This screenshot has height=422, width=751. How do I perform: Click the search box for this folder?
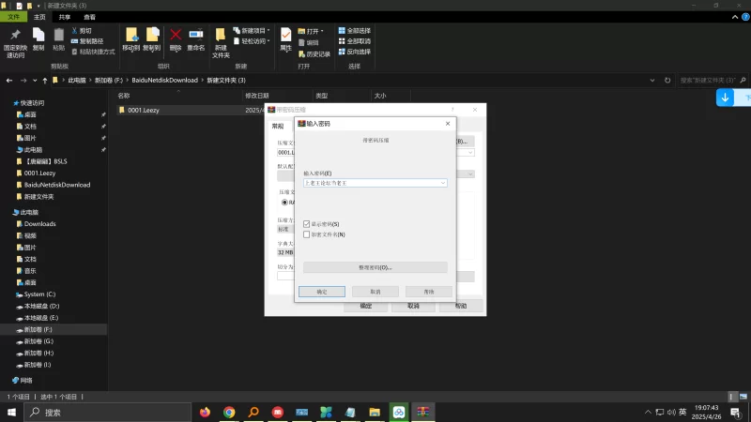pos(713,81)
